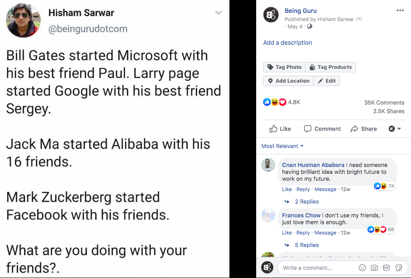This screenshot has height=278, width=411.
Task: Click the camera icon to attach a photo
Action: 374,268
